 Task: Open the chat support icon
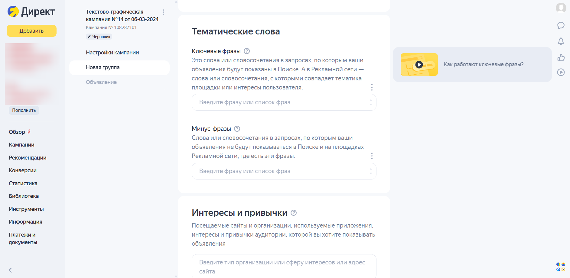point(562,26)
